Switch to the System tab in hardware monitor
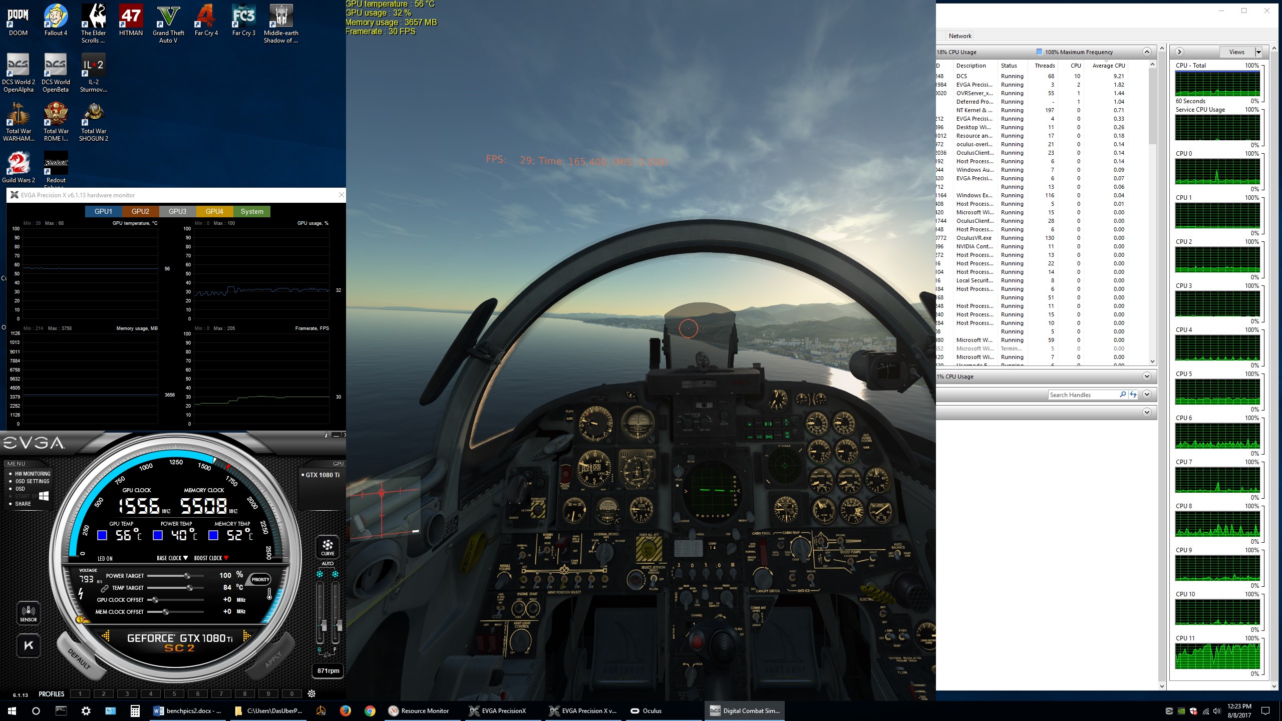This screenshot has height=721, width=1282. (x=252, y=211)
